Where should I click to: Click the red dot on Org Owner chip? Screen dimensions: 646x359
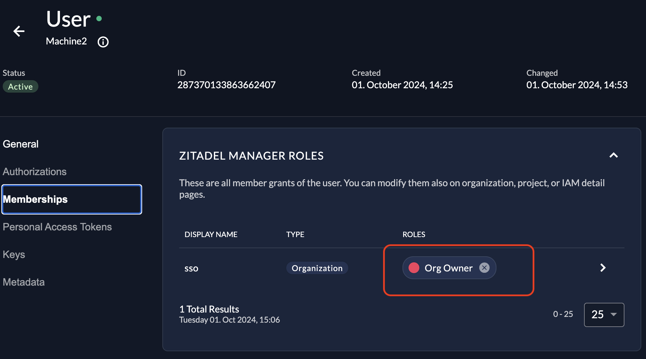coord(414,268)
